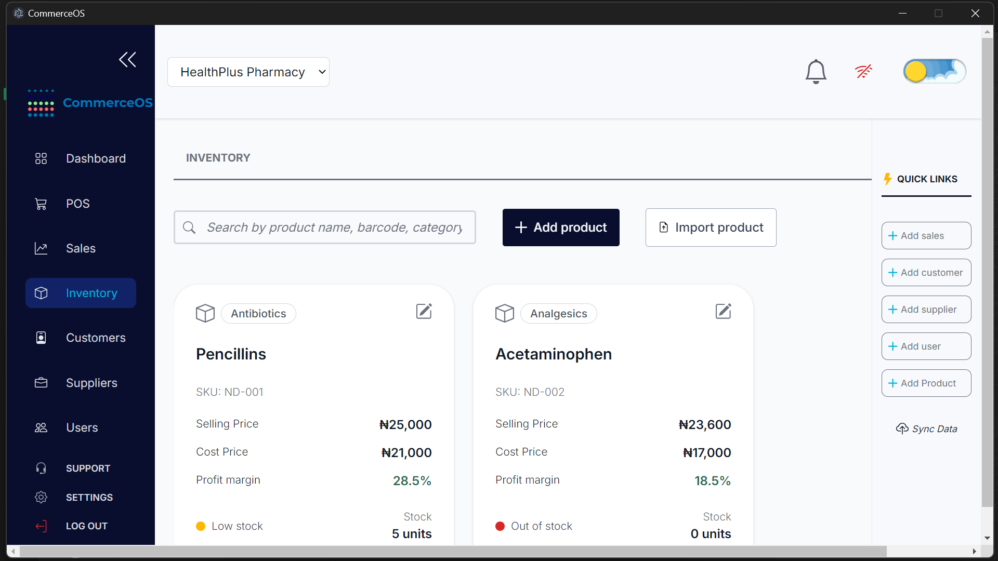998x561 pixels.
Task: Toggle the day/night theme switch
Action: click(x=934, y=72)
